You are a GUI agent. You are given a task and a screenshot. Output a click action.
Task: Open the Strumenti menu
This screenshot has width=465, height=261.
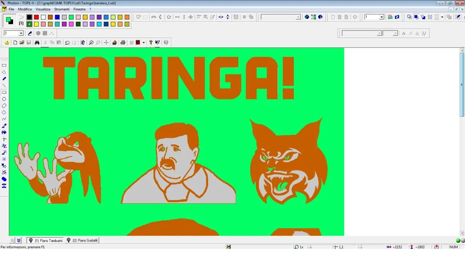click(62, 9)
